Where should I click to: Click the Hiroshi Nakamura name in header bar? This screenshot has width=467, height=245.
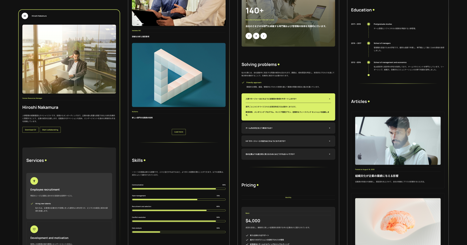pyautogui.click(x=39, y=16)
